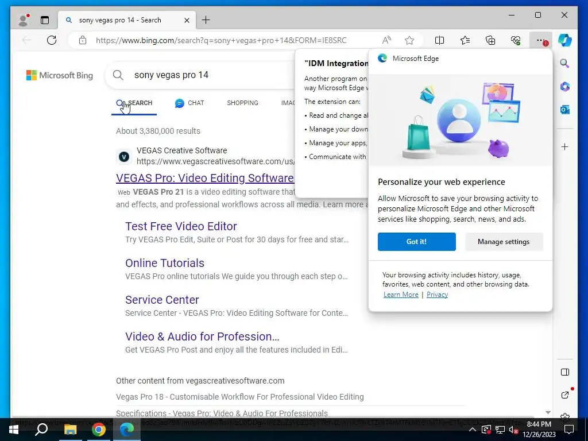The image size is (588, 441).
Task: Click the grayed Back arrow button
Action: pyautogui.click(x=26, y=40)
